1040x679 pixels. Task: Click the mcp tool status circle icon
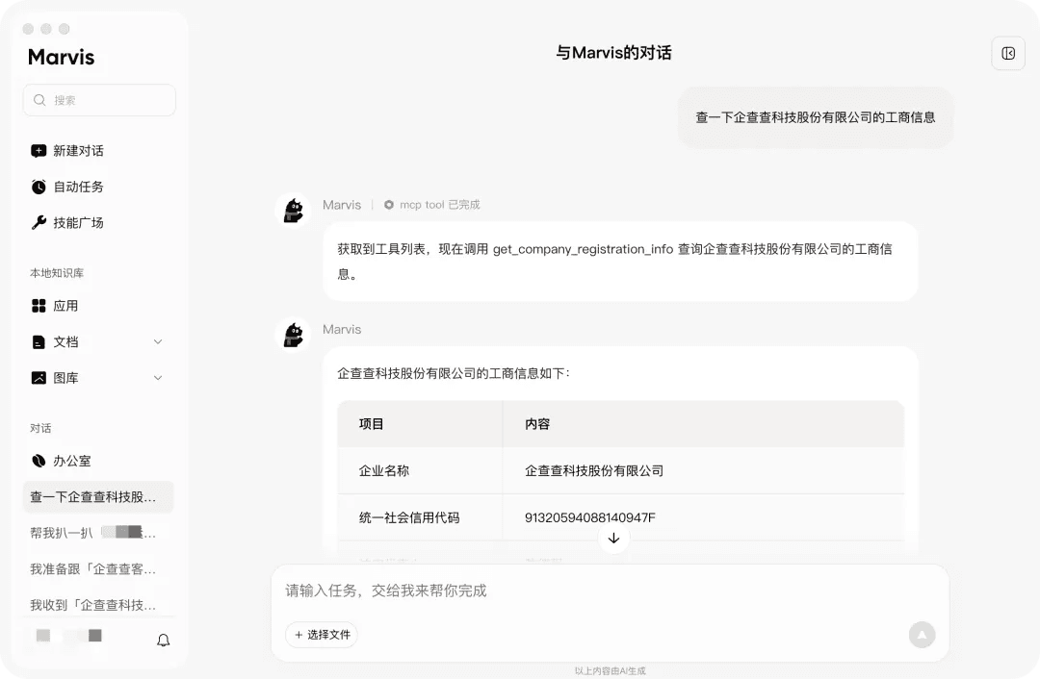[389, 205]
